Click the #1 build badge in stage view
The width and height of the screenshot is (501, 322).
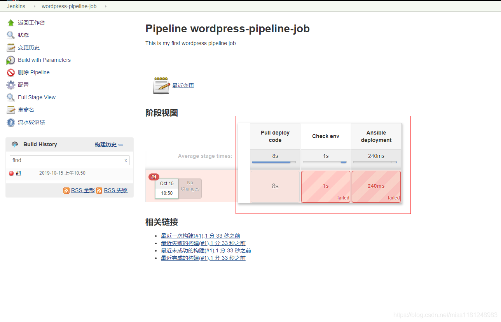coord(154,177)
